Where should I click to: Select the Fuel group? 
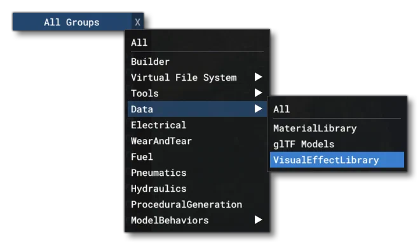[197, 157]
